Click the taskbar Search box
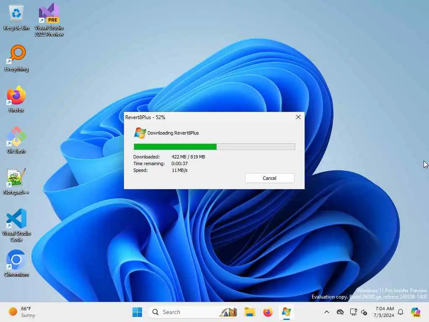Image resolution: width=429 pixels, height=322 pixels. pyautogui.click(x=193, y=312)
